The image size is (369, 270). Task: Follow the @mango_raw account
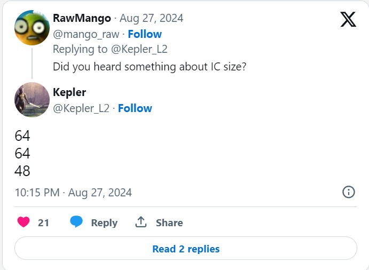pos(145,34)
